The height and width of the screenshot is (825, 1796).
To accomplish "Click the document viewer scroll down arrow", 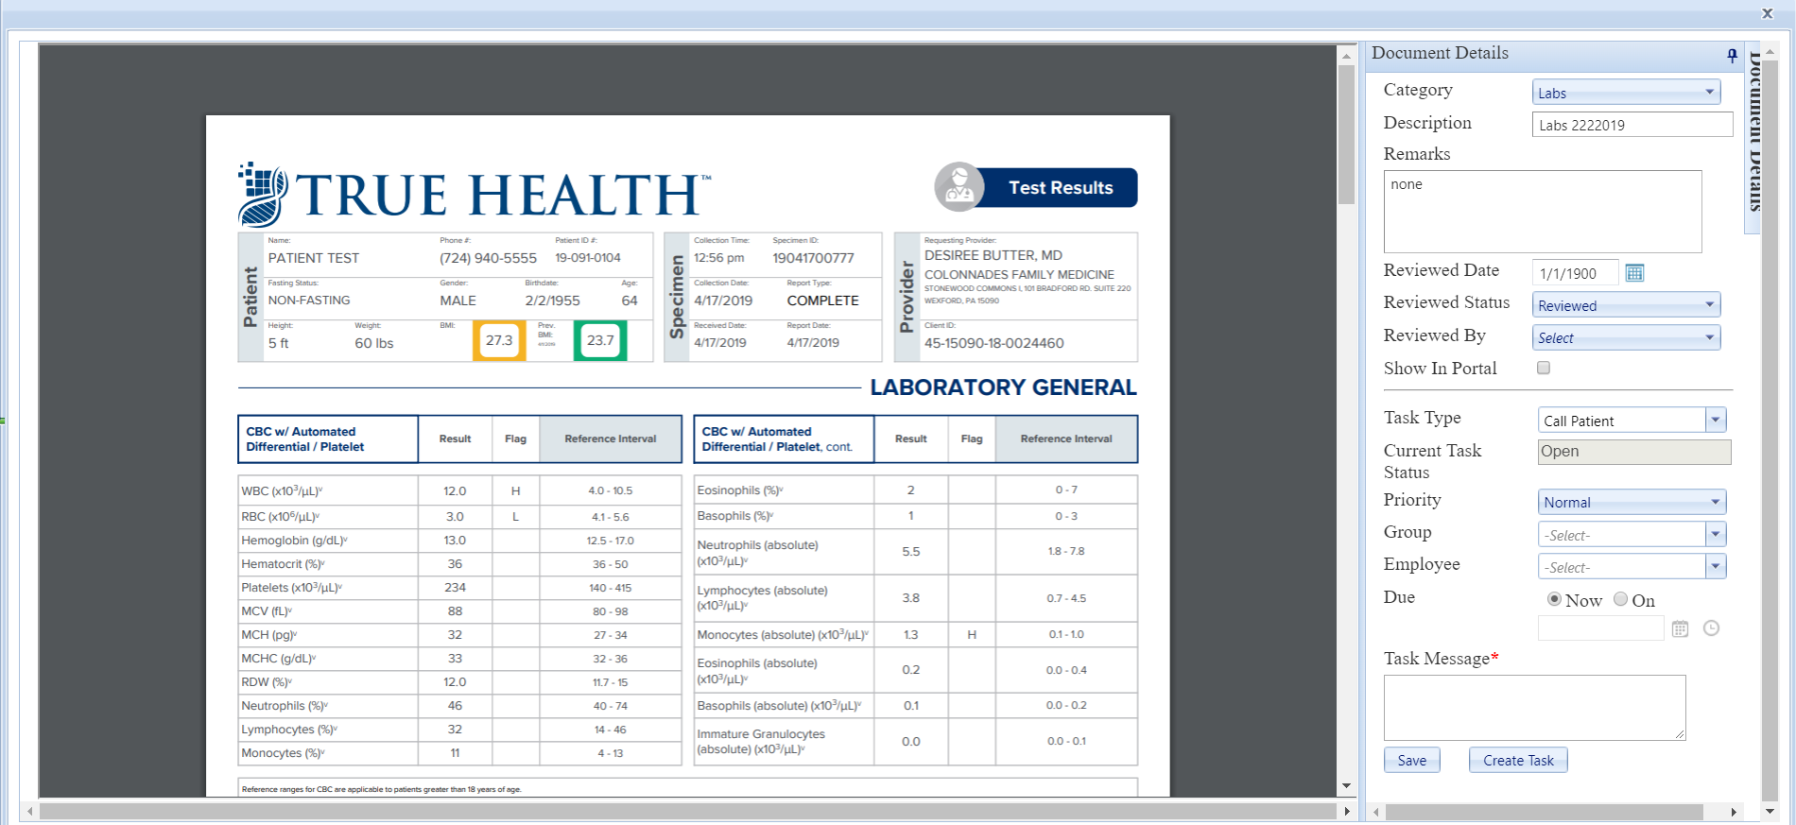I will 1346,786.
